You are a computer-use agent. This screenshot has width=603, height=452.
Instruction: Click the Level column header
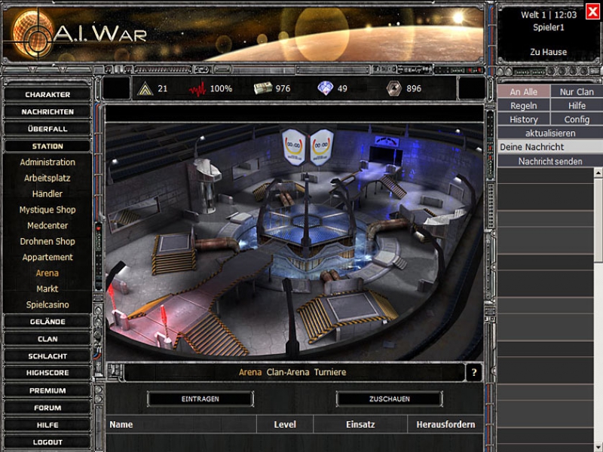[285, 424]
